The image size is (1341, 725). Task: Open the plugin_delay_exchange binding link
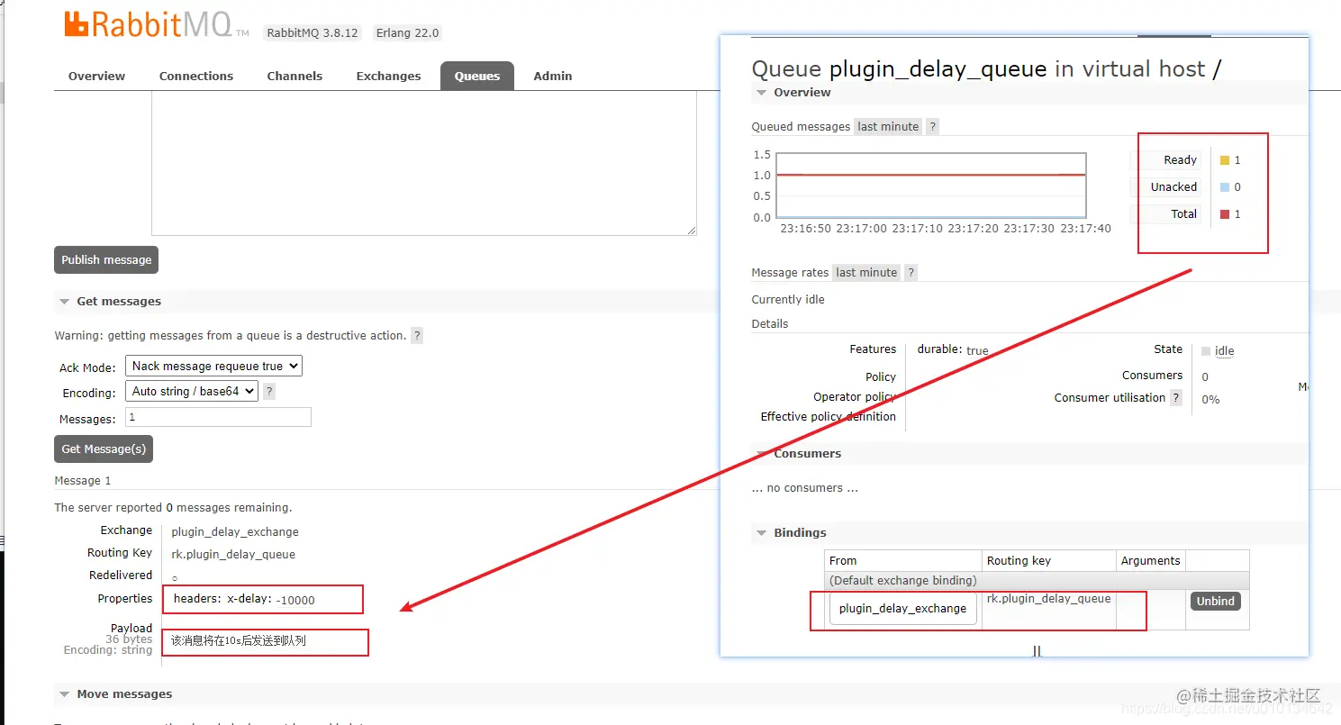pos(902,609)
